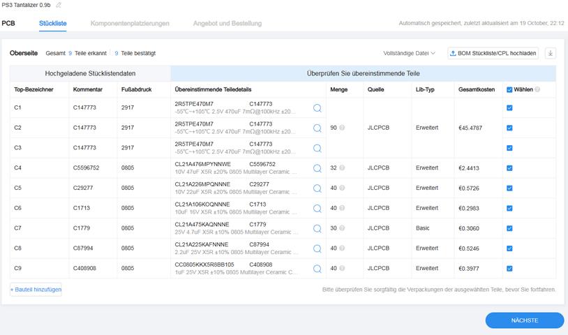Open part search for C7 CL21A475KAQNNNE

[x=317, y=228]
